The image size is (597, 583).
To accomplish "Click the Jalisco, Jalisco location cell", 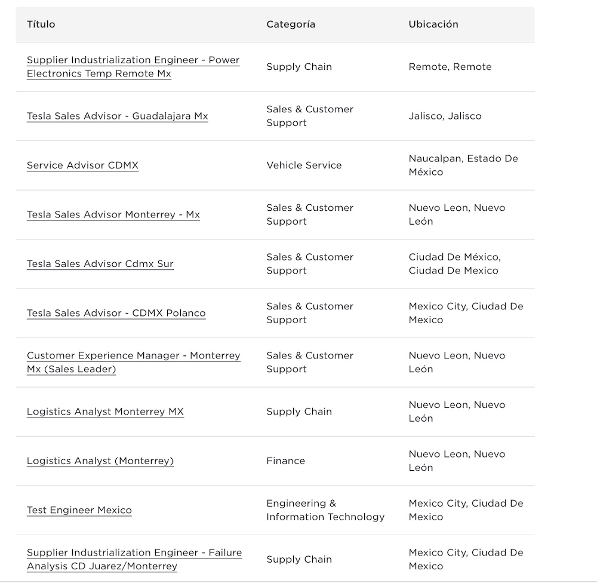I will 445,116.
